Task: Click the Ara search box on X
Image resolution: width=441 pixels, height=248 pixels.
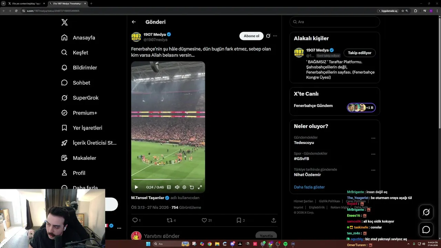Action: 335,22
